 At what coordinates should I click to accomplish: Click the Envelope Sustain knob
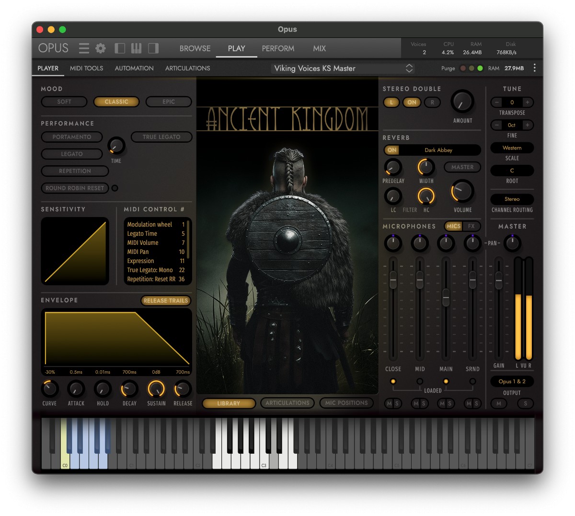(156, 389)
